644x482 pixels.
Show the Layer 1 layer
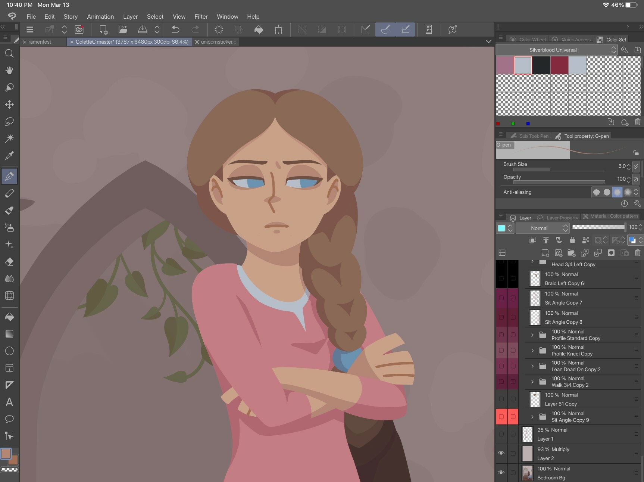[501, 434]
